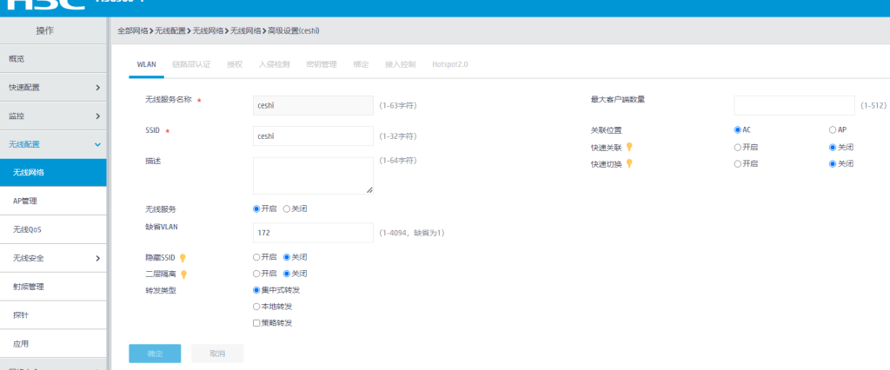Show hint bulb next to 二层隔离
Viewport: 890px width, 370px height.
[183, 274]
